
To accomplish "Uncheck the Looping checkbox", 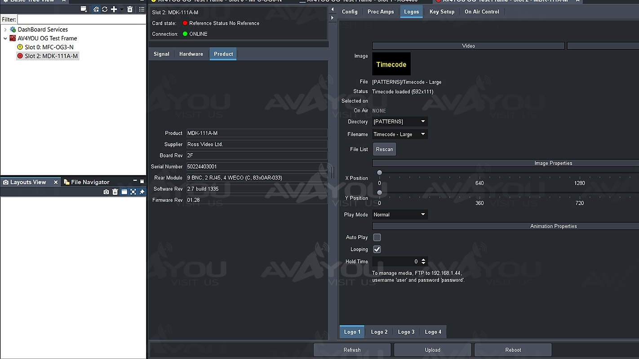I will [377, 250].
